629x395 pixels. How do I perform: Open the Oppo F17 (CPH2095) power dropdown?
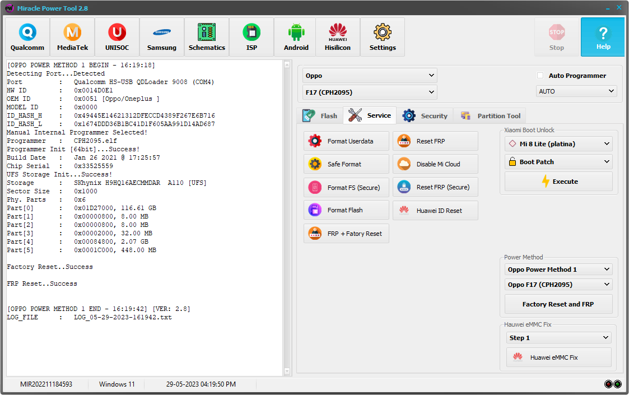(x=558, y=285)
